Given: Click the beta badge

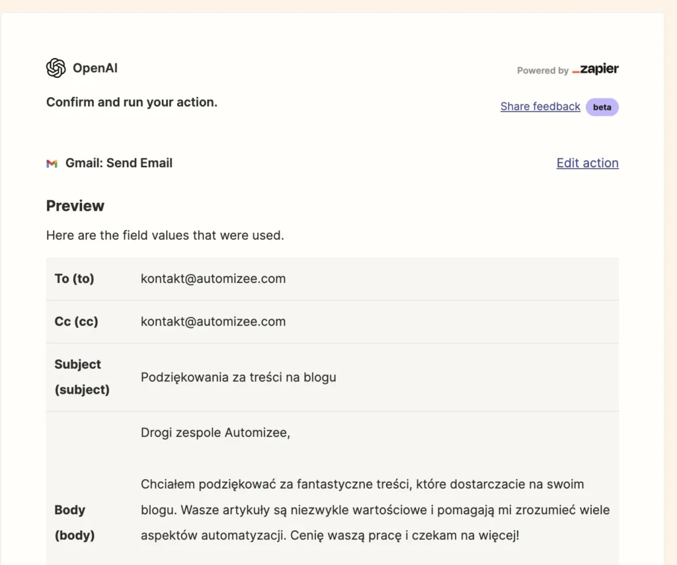Looking at the screenshot, I should click(x=602, y=107).
